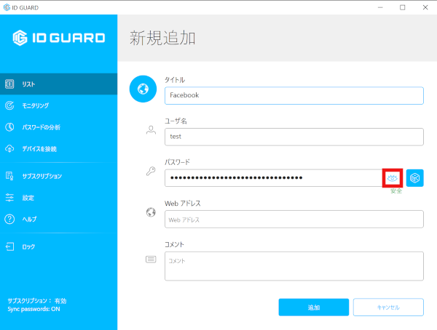The height and width of the screenshot is (330, 437).
Task: Click the ユーザ名 field containing test
Action: coord(294,137)
